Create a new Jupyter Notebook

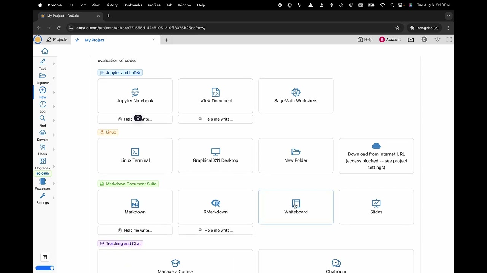135,96
